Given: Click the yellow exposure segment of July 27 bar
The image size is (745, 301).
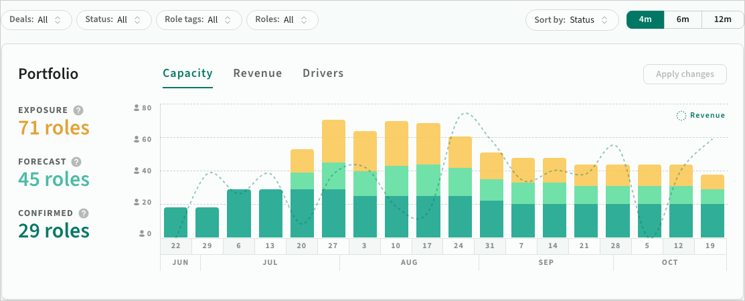Looking at the screenshot, I should pos(333,142).
